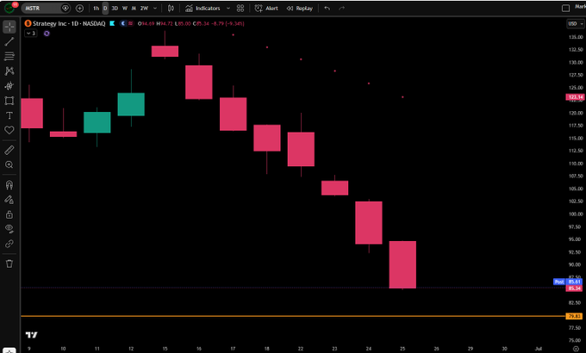Undo the last chart action
The image size is (586, 353).
[327, 9]
